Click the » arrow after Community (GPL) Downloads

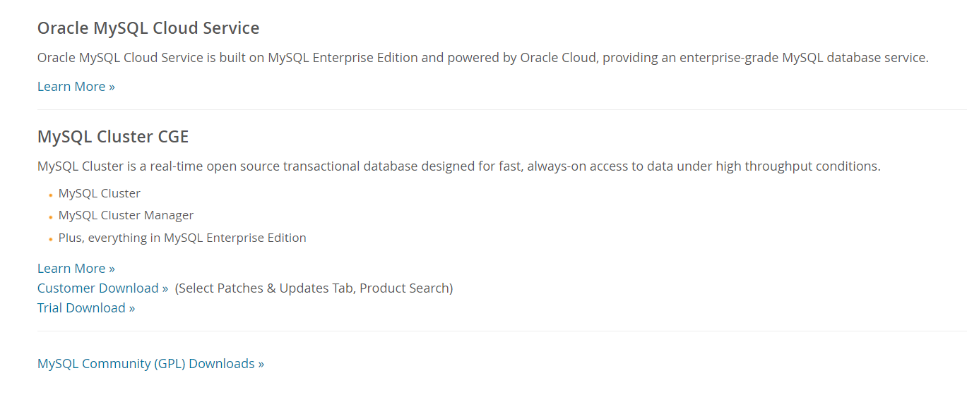click(x=261, y=365)
